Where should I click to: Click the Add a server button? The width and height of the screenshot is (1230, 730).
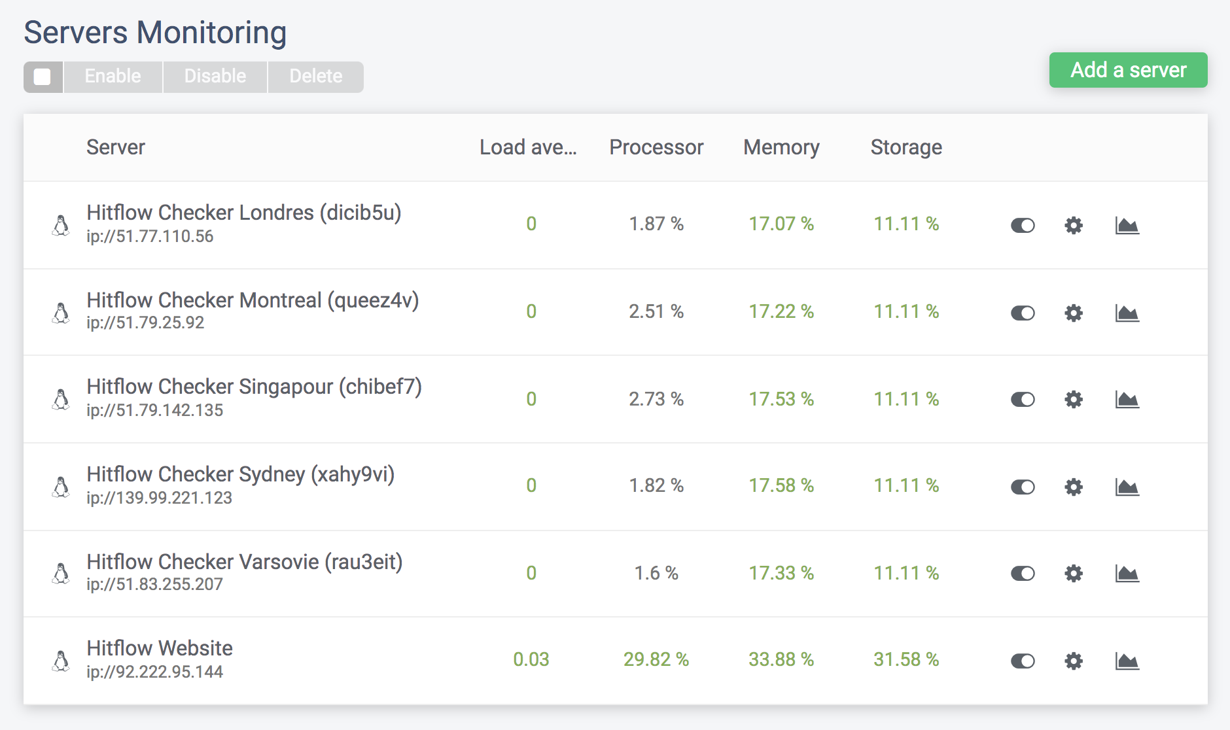tap(1129, 70)
